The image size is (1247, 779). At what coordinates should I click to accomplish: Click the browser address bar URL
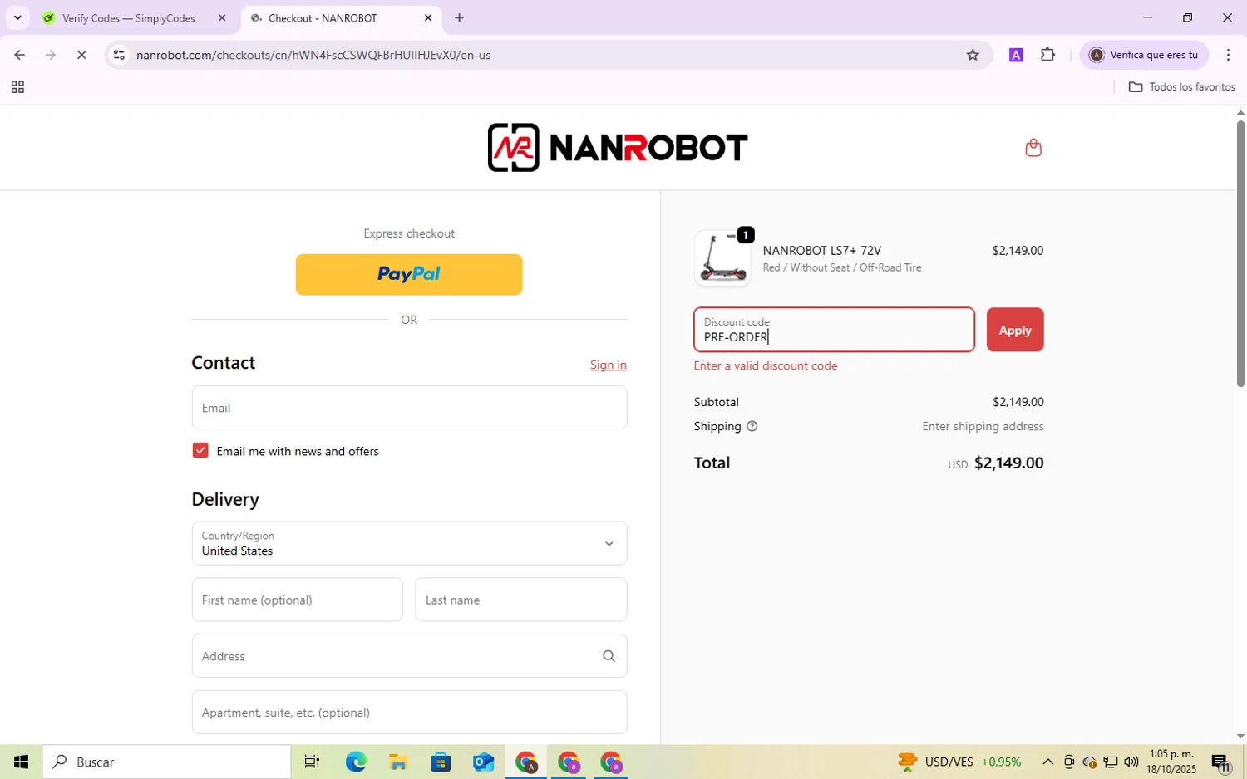point(313,55)
